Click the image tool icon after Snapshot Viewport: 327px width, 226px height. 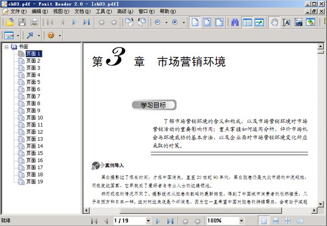[311, 22]
